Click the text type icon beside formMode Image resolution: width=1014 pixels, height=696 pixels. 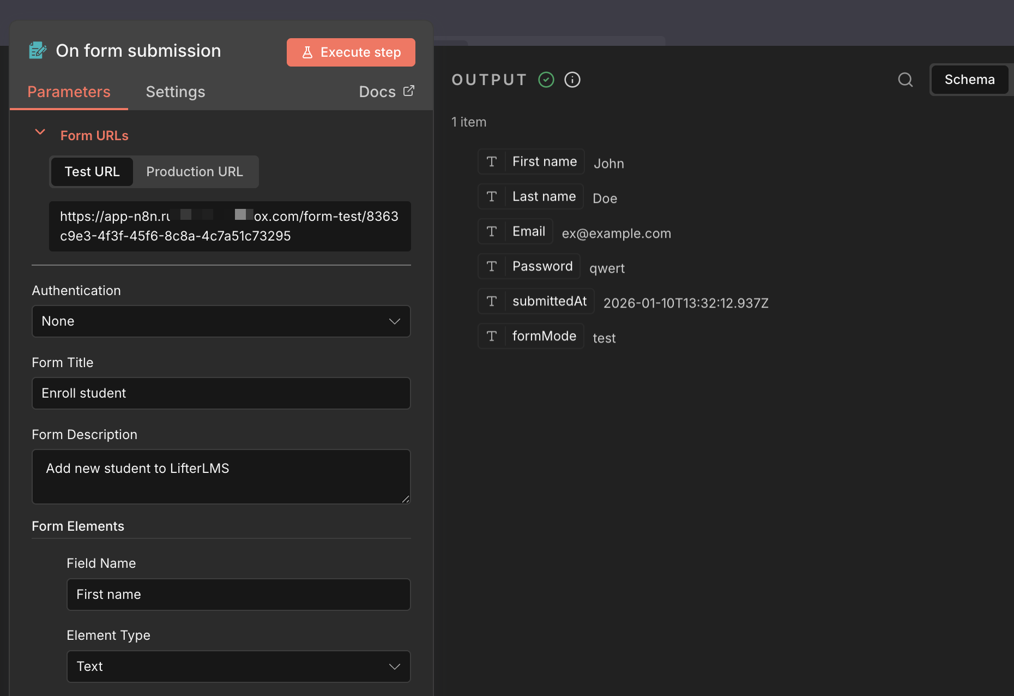coord(492,336)
